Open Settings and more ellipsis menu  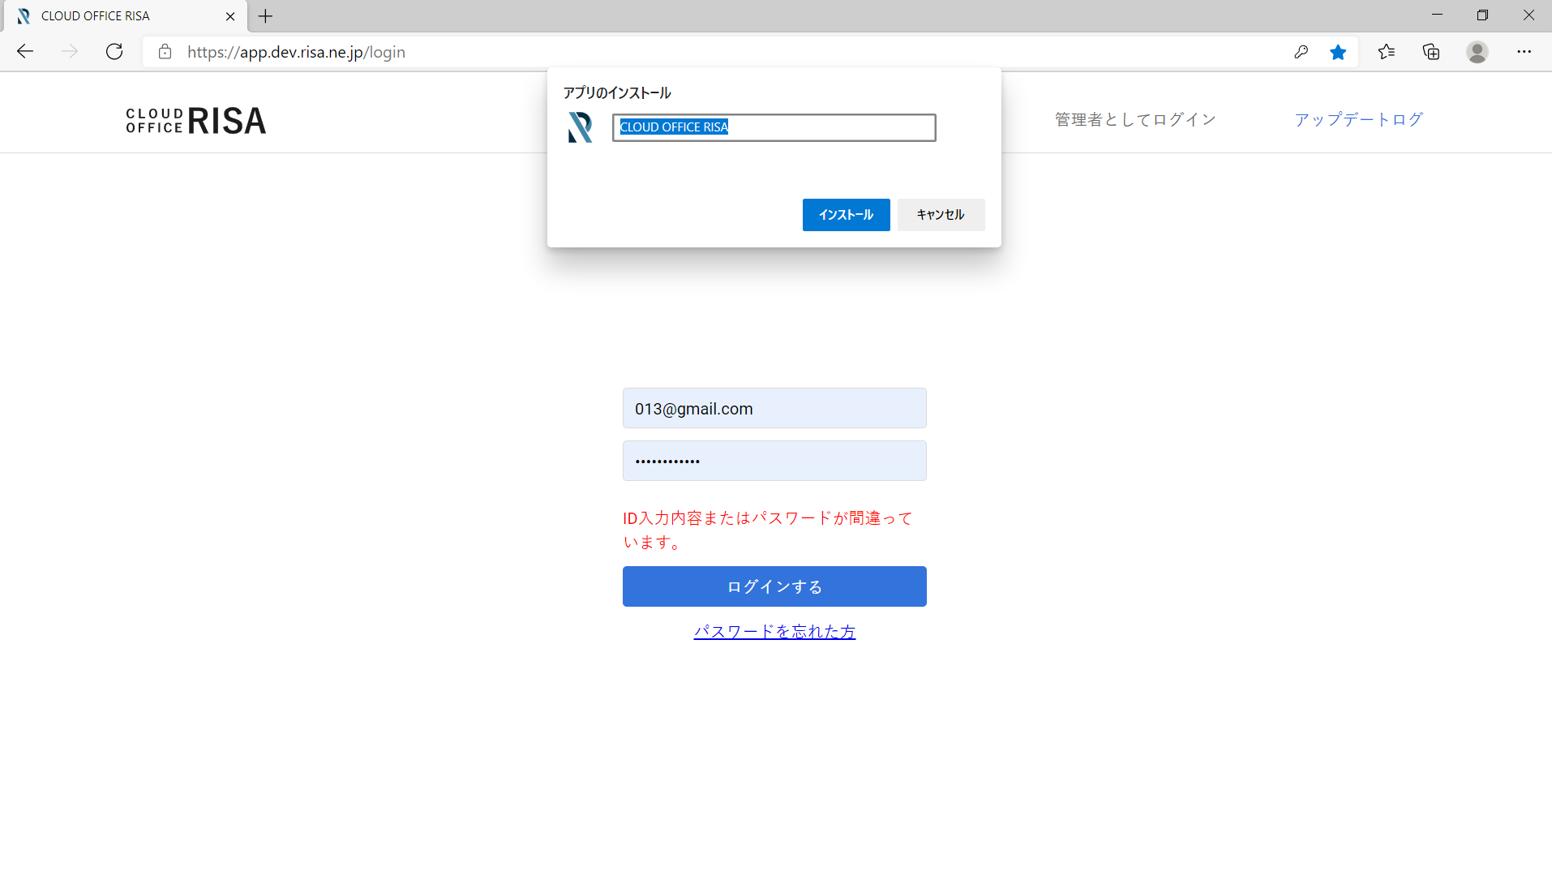coord(1524,52)
